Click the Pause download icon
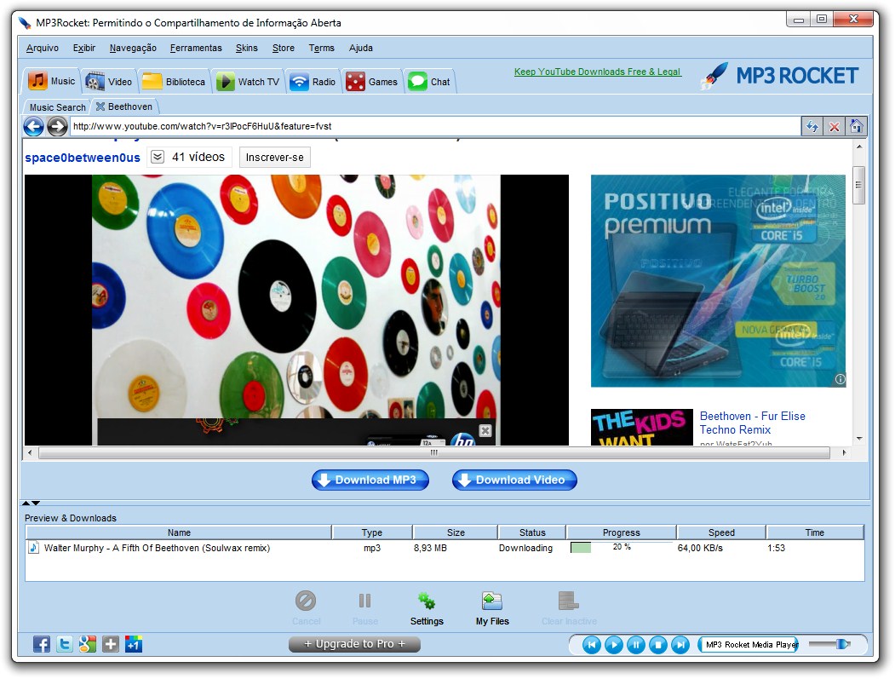The height and width of the screenshot is (679, 895). coord(364,601)
